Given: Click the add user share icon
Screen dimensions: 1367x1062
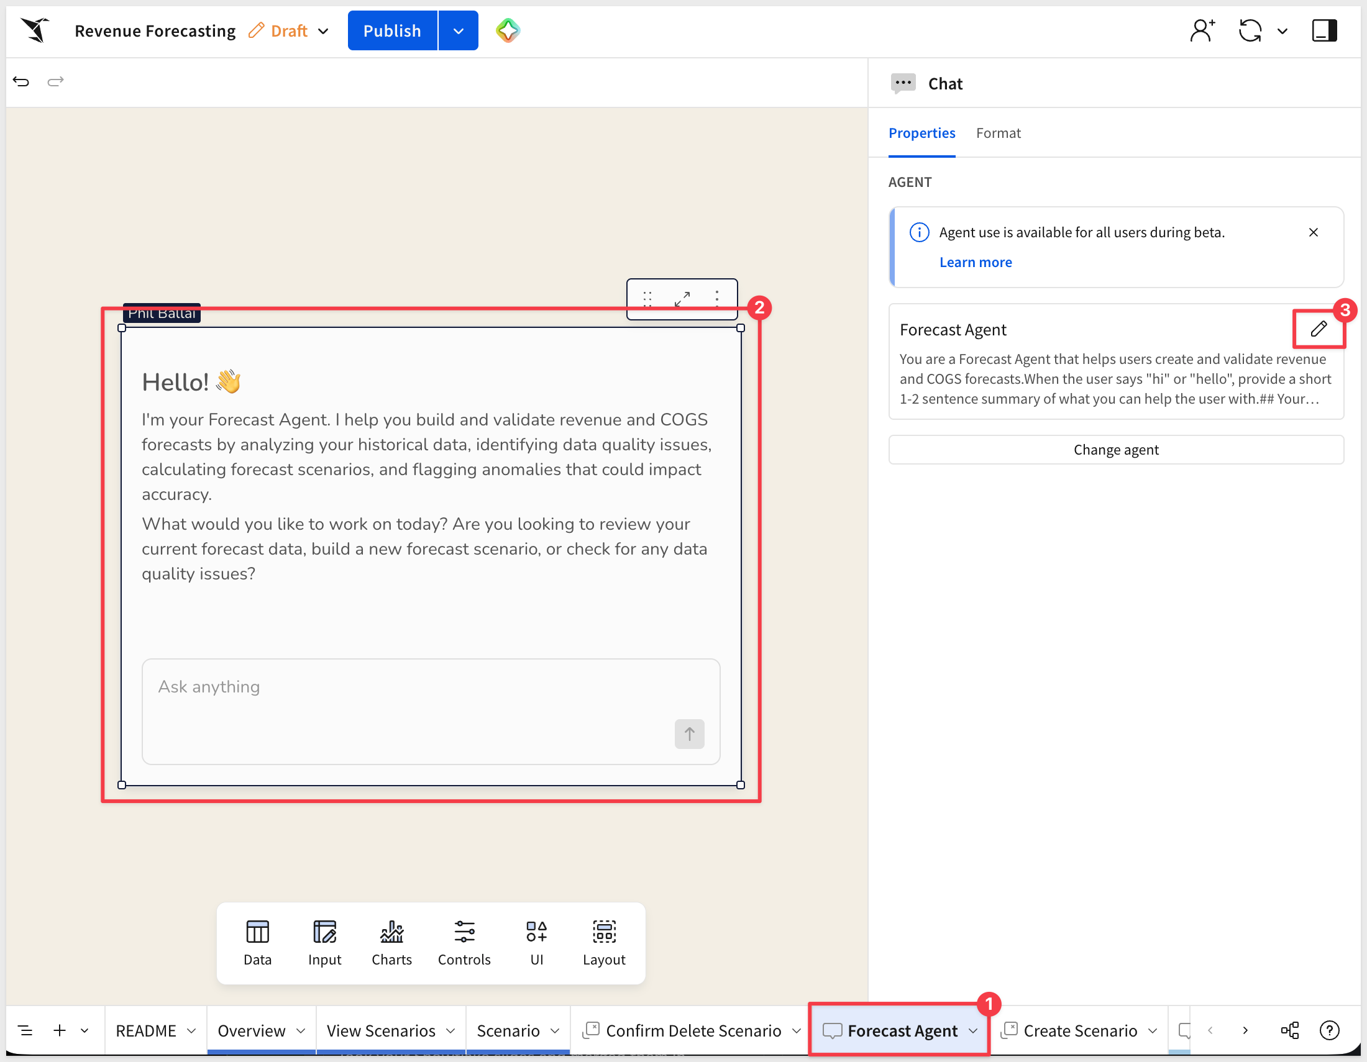Looking at the screenshot, I should [1202, 30].
